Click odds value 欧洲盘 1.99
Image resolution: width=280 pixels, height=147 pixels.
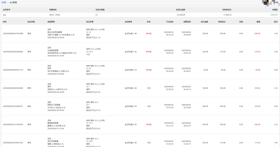point(131,34)
